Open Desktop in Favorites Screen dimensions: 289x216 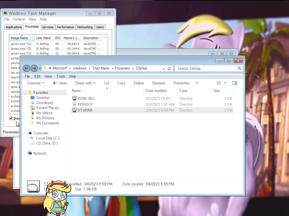(43, 98)
